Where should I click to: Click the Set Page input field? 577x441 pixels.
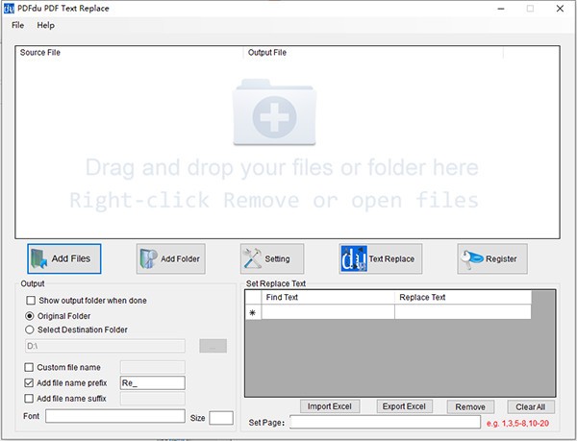(x=385, y=422)
